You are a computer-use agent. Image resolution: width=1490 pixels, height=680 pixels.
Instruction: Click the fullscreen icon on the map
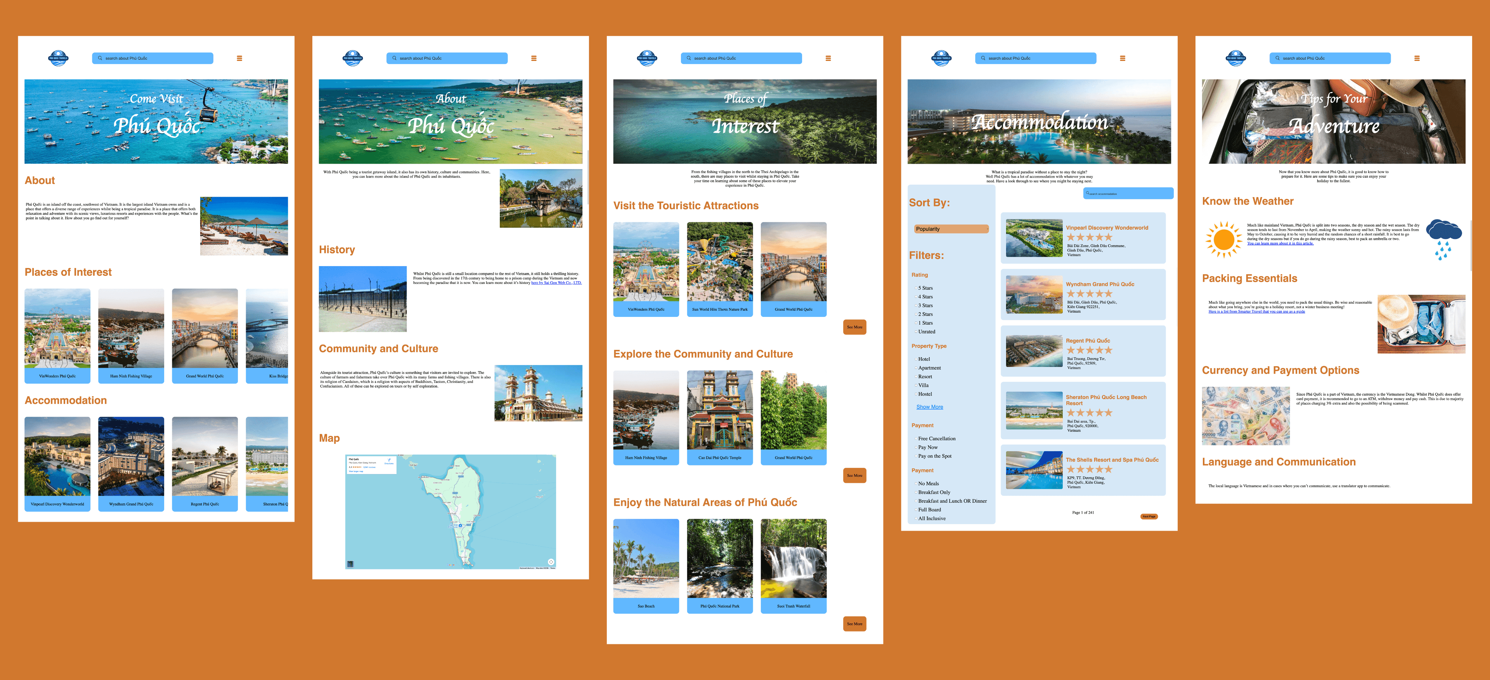[551, 561]
